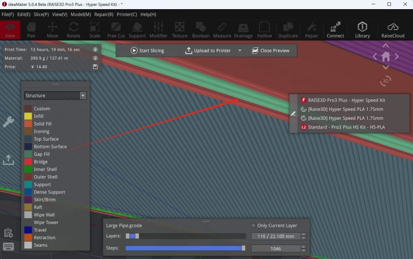
Task: Click the home view icon
Action: pyautogui.click(x=386, y=56)
